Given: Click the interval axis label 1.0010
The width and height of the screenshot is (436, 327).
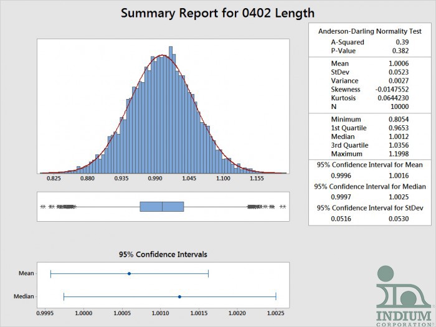Looking at the screenshot, I should coord(161,313).
